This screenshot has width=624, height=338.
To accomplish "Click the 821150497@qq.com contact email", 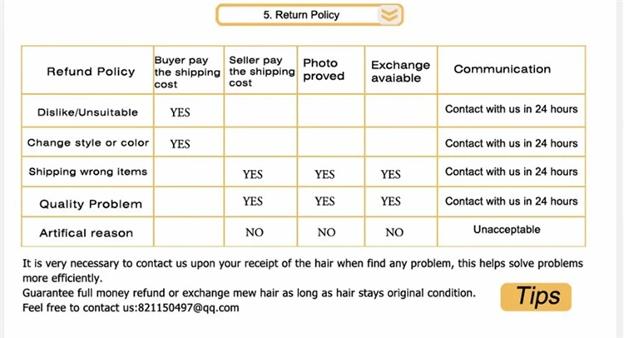I will (188, 308).
